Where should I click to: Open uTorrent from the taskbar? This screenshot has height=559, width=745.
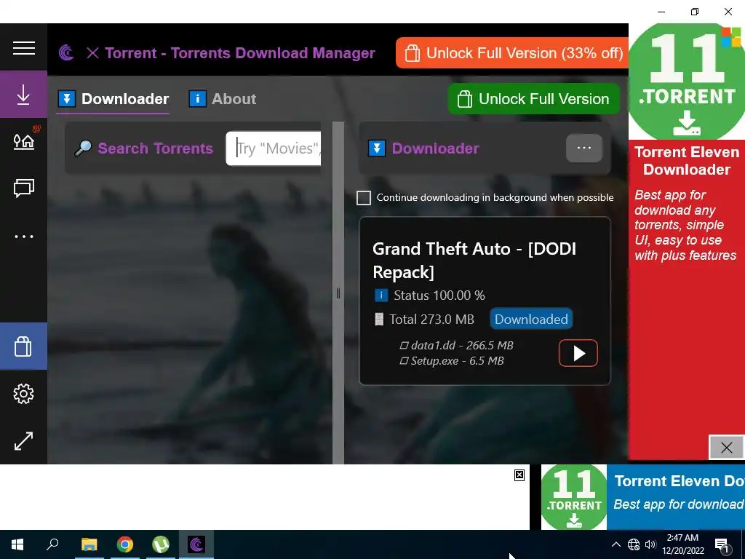click(161, 544)
